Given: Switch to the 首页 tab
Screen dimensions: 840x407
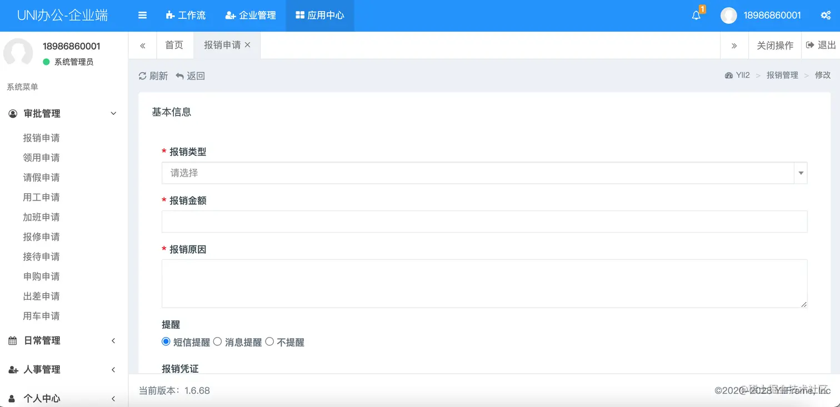Looking at the screenshot, I should [x=174, y=45].
